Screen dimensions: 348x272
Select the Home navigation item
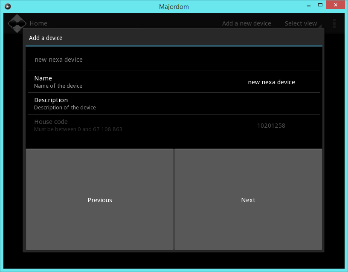(38, 23)
